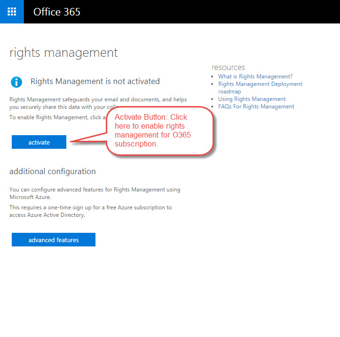Open the advanced features button
The height and width of the screenshot is (337, 340).
point(54,239)
